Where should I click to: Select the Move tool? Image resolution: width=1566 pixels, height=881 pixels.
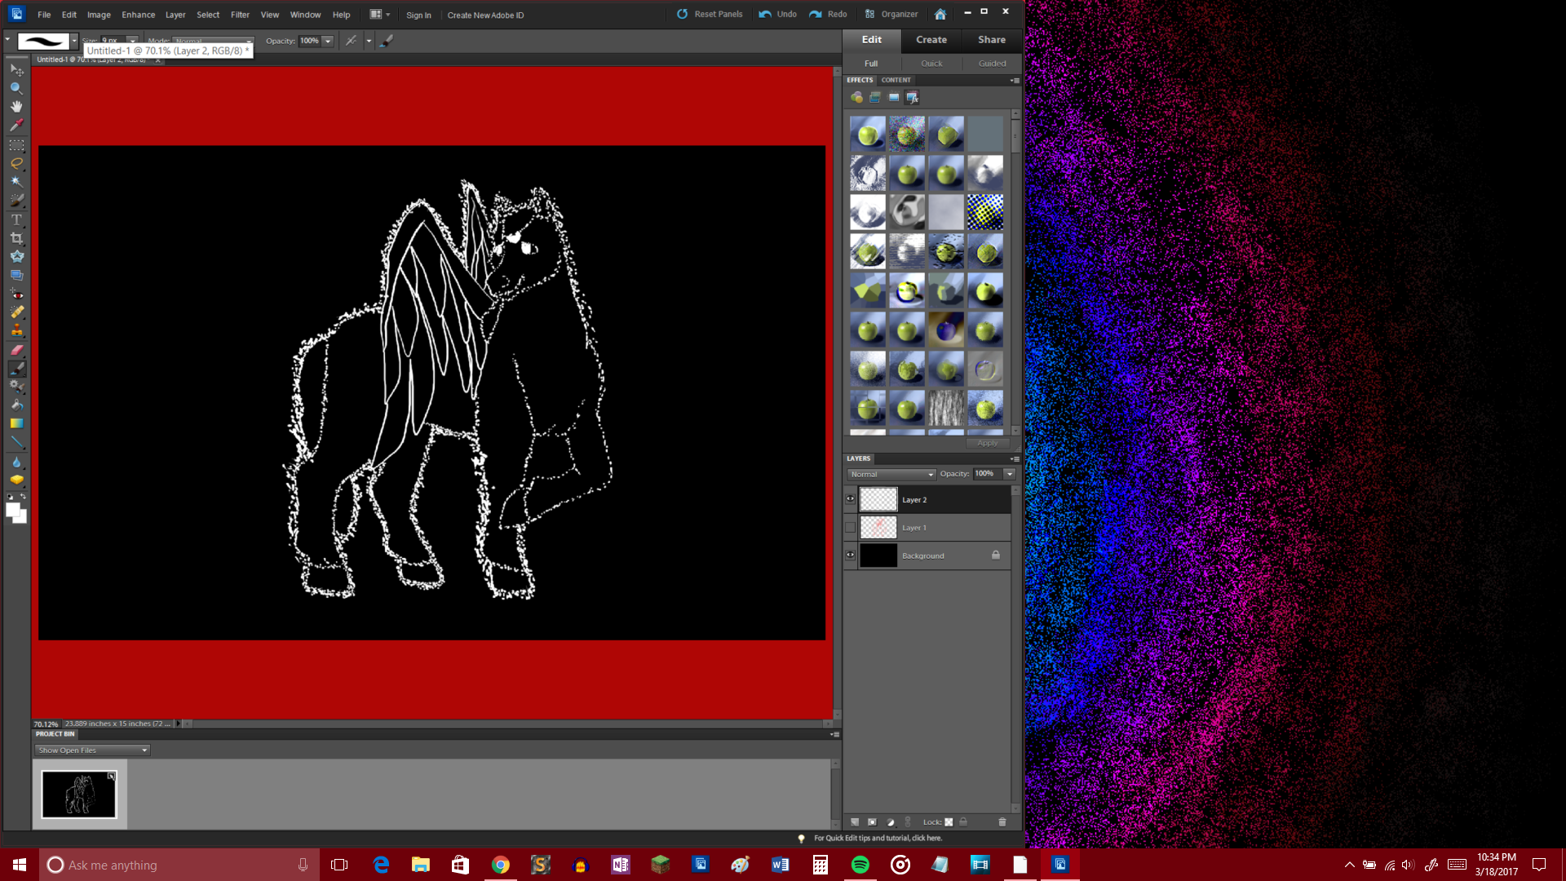pos(16,69)
